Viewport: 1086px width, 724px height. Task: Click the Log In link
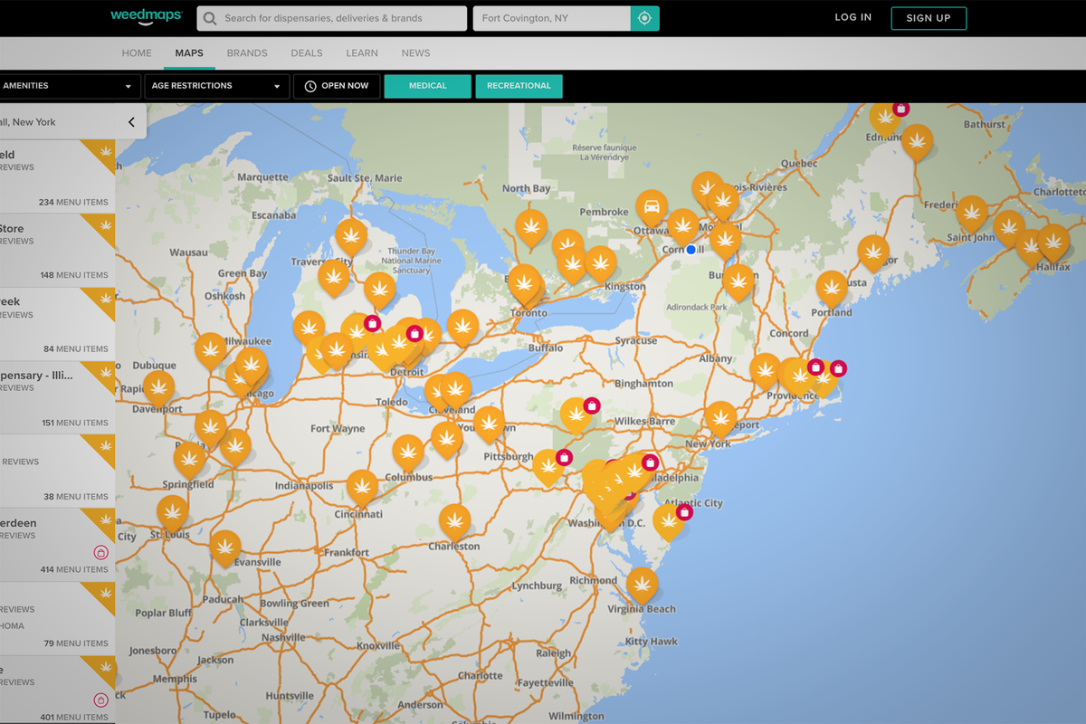point(853,17)
